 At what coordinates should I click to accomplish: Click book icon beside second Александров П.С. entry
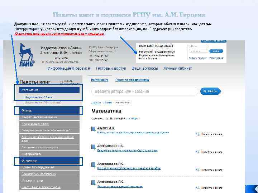click(93, 165)
